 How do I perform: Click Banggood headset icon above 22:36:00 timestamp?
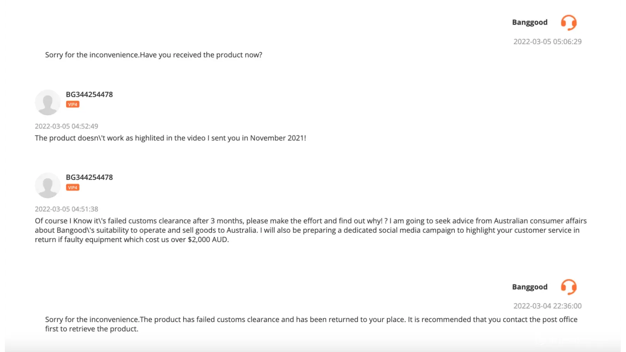(x=569, y=287)
